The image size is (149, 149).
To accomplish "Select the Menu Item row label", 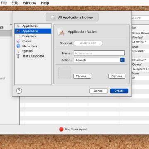I will pyautogui.click(x=30, y=46).
